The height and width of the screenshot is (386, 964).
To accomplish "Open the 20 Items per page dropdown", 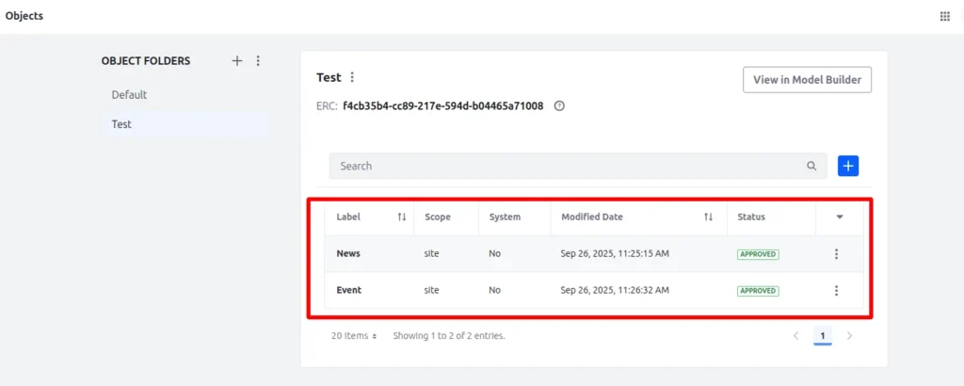I will [354, 335].
